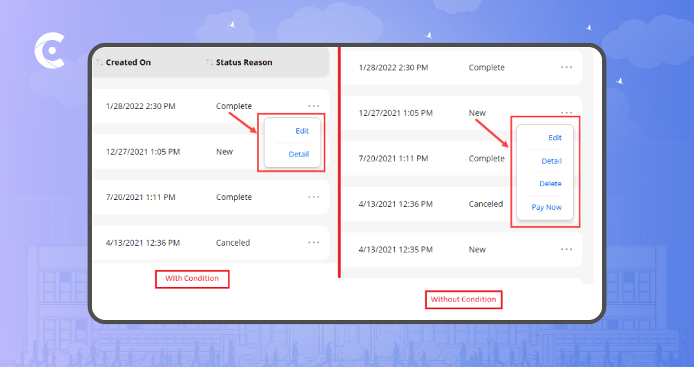Click the Status Reason column header
694x367 pixels.
tap(244, 63)
